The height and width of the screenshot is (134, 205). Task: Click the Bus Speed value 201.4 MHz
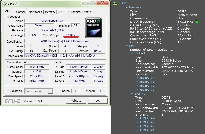[37, 76]
